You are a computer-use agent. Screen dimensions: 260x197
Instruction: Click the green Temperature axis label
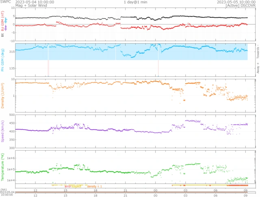coord(2,167)
